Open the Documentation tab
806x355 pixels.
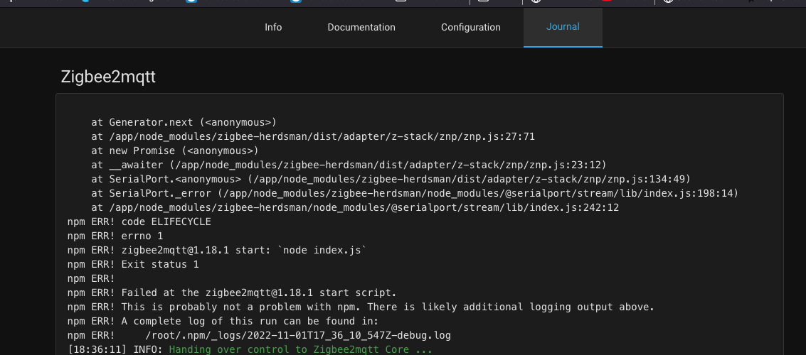pos(361,27)
